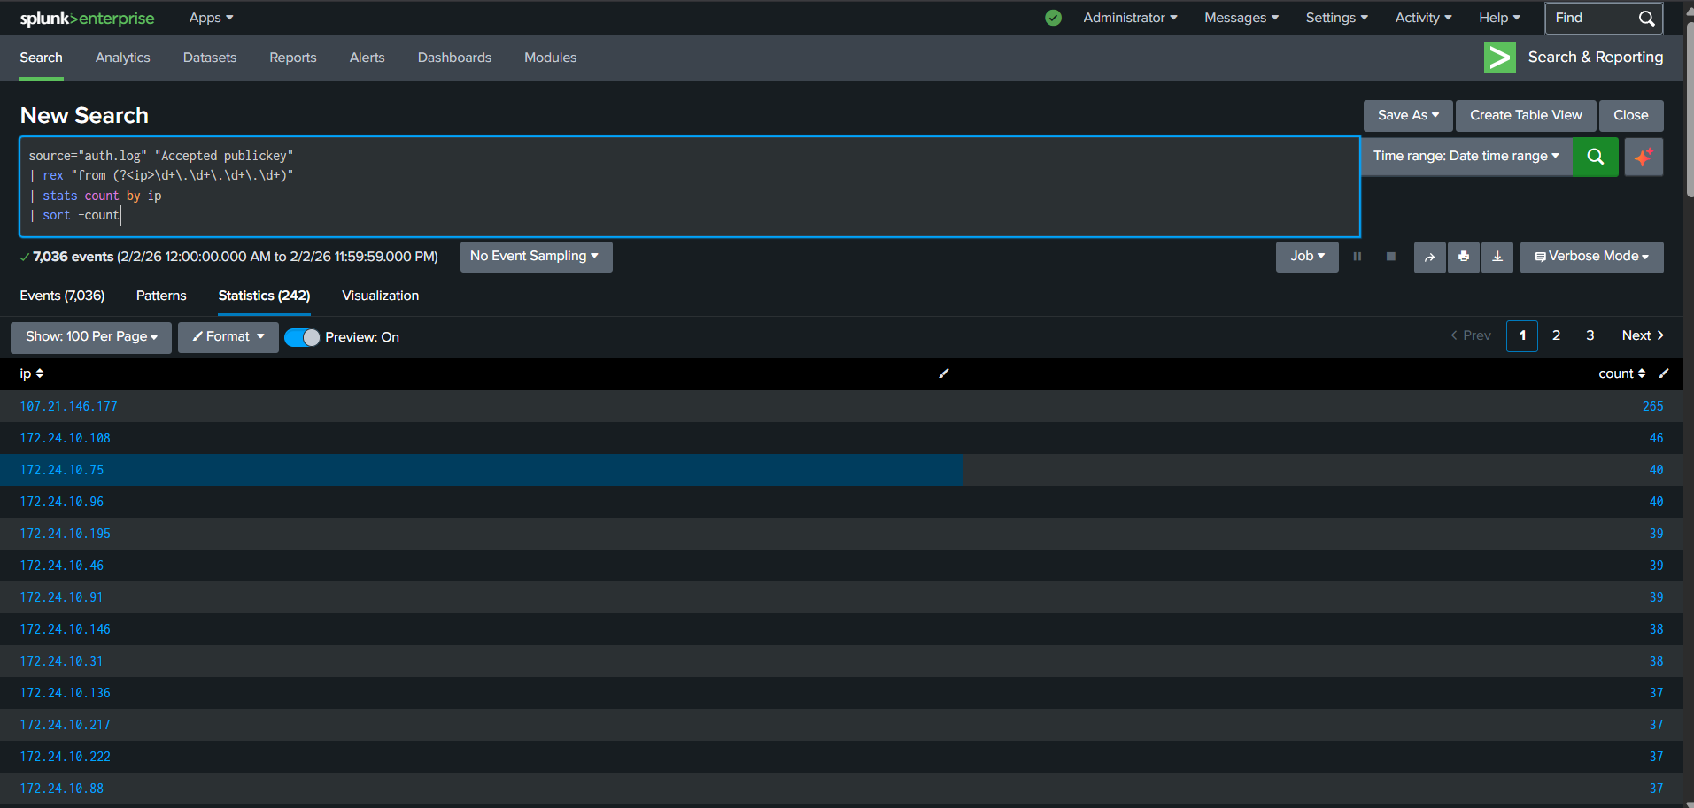Click count value 265
Image resolution: width=1694 pixels, height=808 pixels.
(1653, 406)
